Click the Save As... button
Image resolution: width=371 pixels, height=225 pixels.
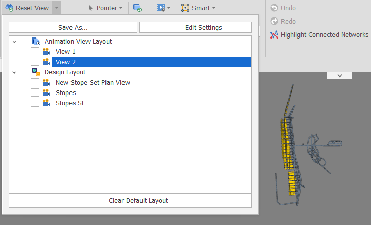(73, 27)
